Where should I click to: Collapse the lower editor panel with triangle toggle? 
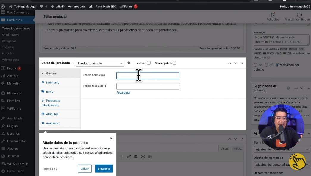(x=242, y=139)
